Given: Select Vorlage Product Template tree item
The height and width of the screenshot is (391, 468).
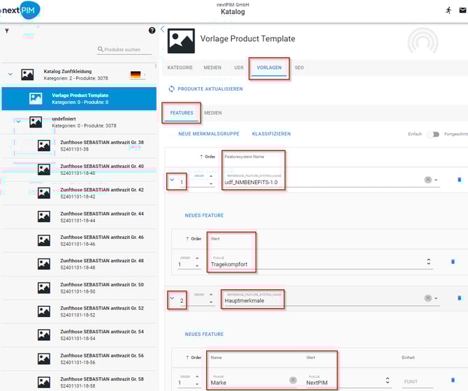Looking at the screenshot, I should tap(79, 98).
